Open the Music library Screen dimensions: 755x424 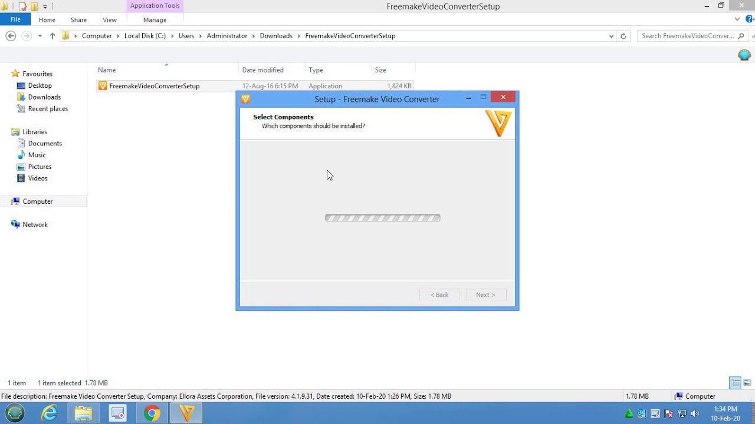(37, 155)
